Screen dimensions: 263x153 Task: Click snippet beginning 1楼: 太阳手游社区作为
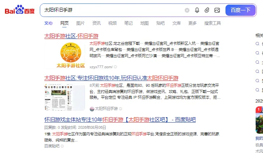pos(132,137)
